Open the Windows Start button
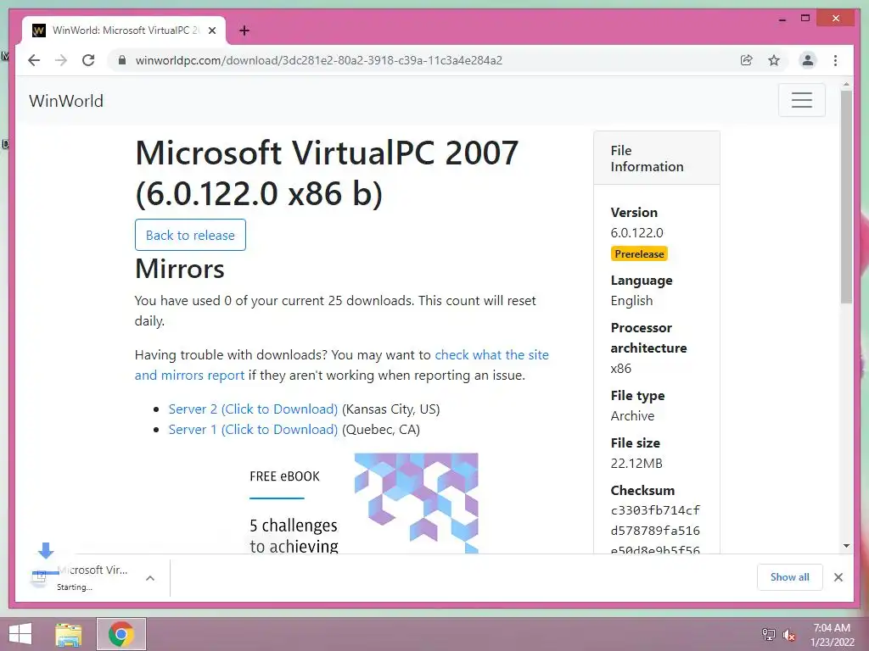 20,634
